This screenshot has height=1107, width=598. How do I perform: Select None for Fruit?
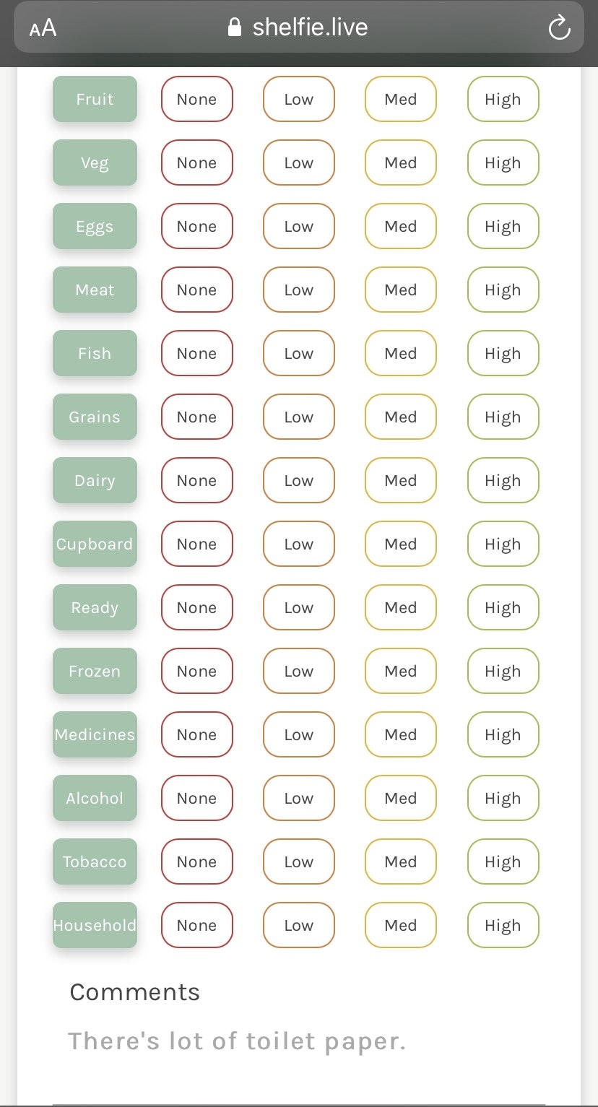coord(197,99)
